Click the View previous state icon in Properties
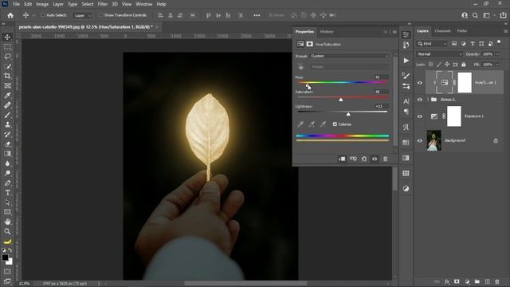The width and height of the screenshot is (510, 287). pos(353,159)
